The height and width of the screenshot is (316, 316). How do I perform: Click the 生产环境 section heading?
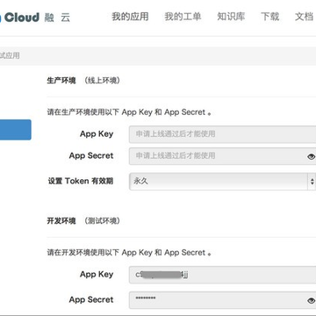click(61, 81)
